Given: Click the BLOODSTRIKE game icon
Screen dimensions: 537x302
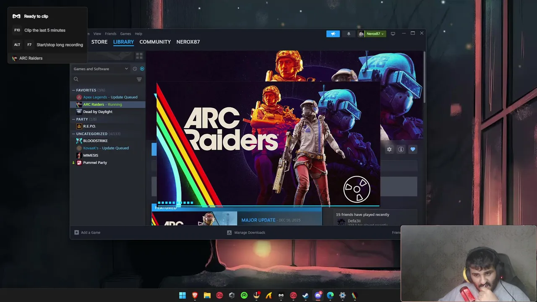Looking at the screenshot, I should tap(79, 141).
